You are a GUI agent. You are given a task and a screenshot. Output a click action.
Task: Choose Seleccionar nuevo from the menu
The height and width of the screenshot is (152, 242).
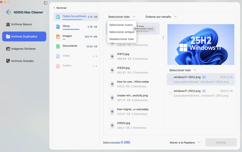click(121, 25)
